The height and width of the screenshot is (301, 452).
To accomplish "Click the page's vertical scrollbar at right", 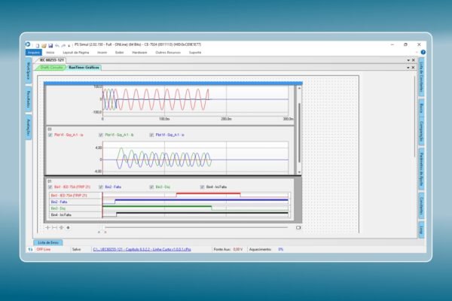I will (415, 117).
